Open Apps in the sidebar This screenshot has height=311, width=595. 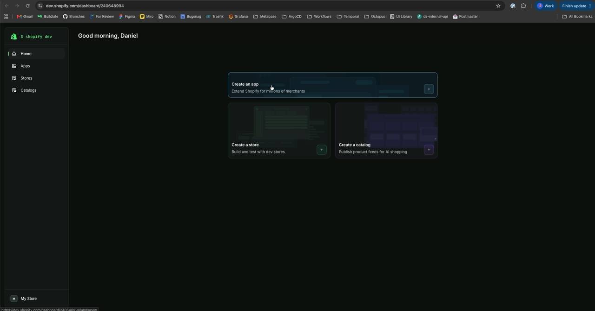coord(36,66)
